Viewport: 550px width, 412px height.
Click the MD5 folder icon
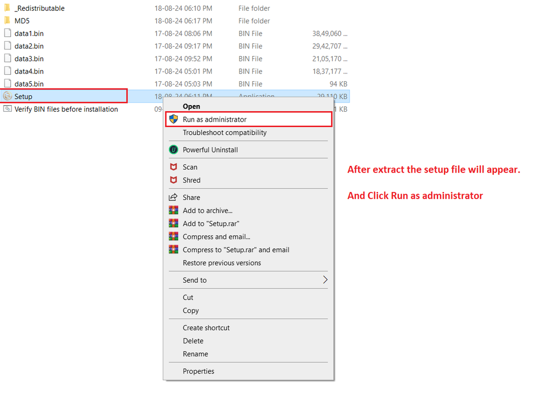[x=7, y=20]
